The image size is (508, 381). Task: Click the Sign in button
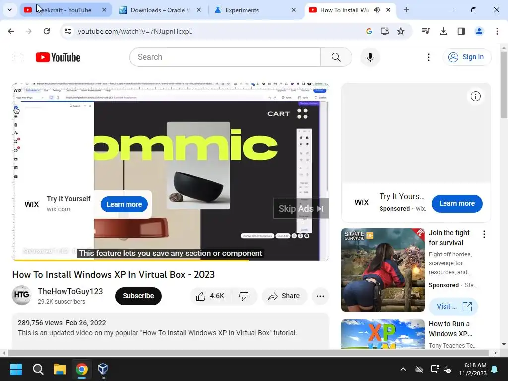(466, 57)
